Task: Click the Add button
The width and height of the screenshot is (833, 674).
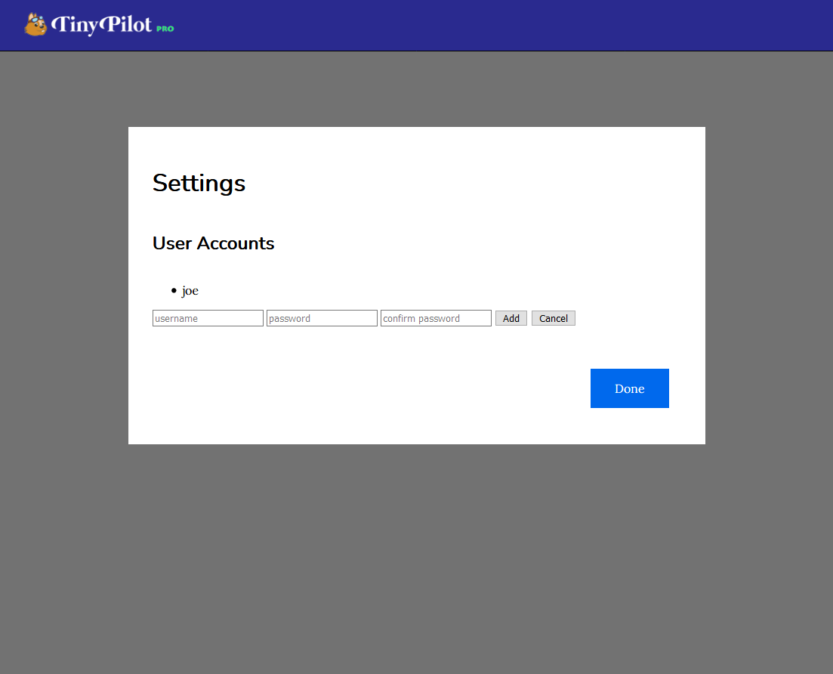Action: pos(511,318)
